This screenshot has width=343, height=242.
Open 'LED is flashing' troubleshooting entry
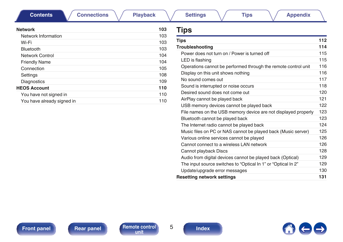tap(196, 60)
